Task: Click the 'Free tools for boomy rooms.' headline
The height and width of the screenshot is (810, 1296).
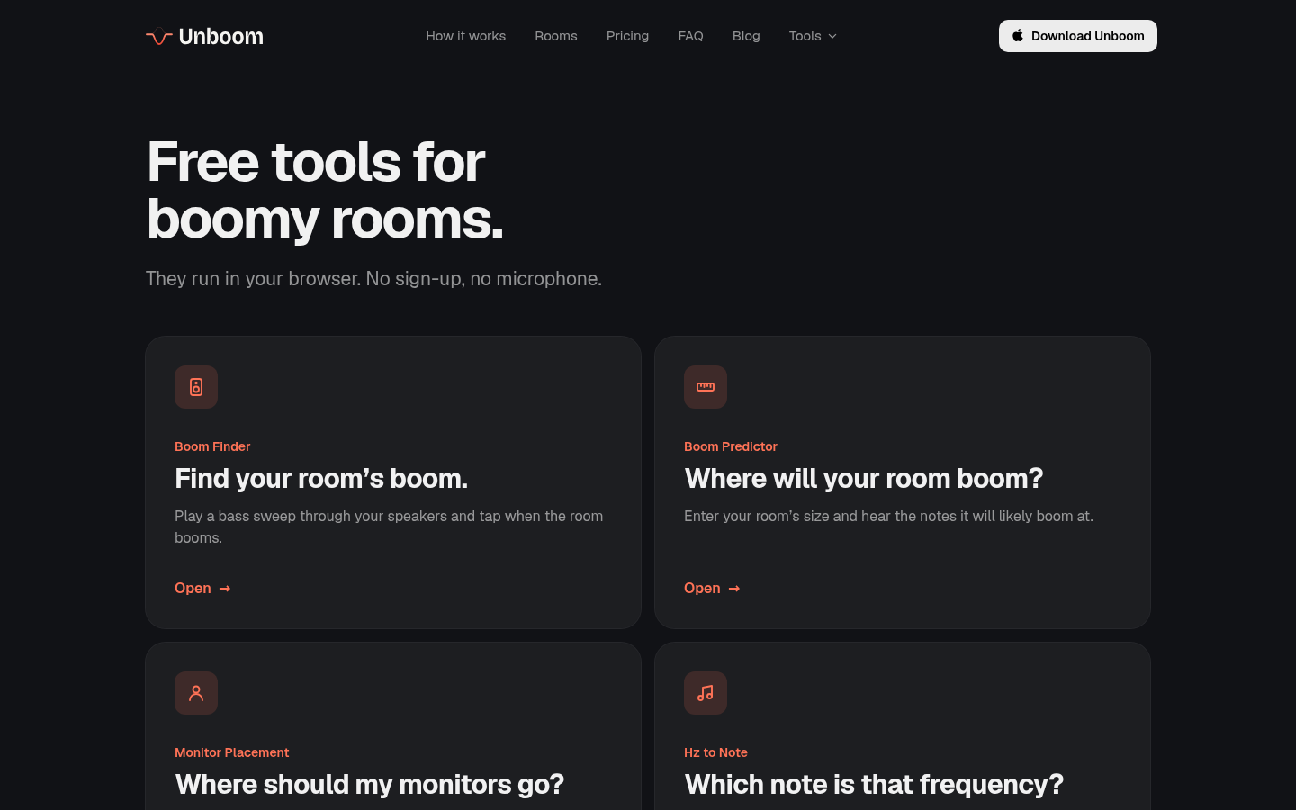Action: point(325,190)
